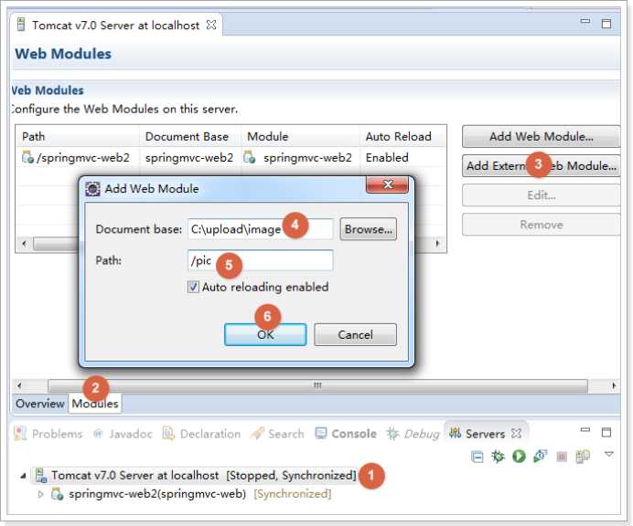Click the editor scrollbar left arrow
This screenshot has height=526, width=633.
[x=19, y=385]
